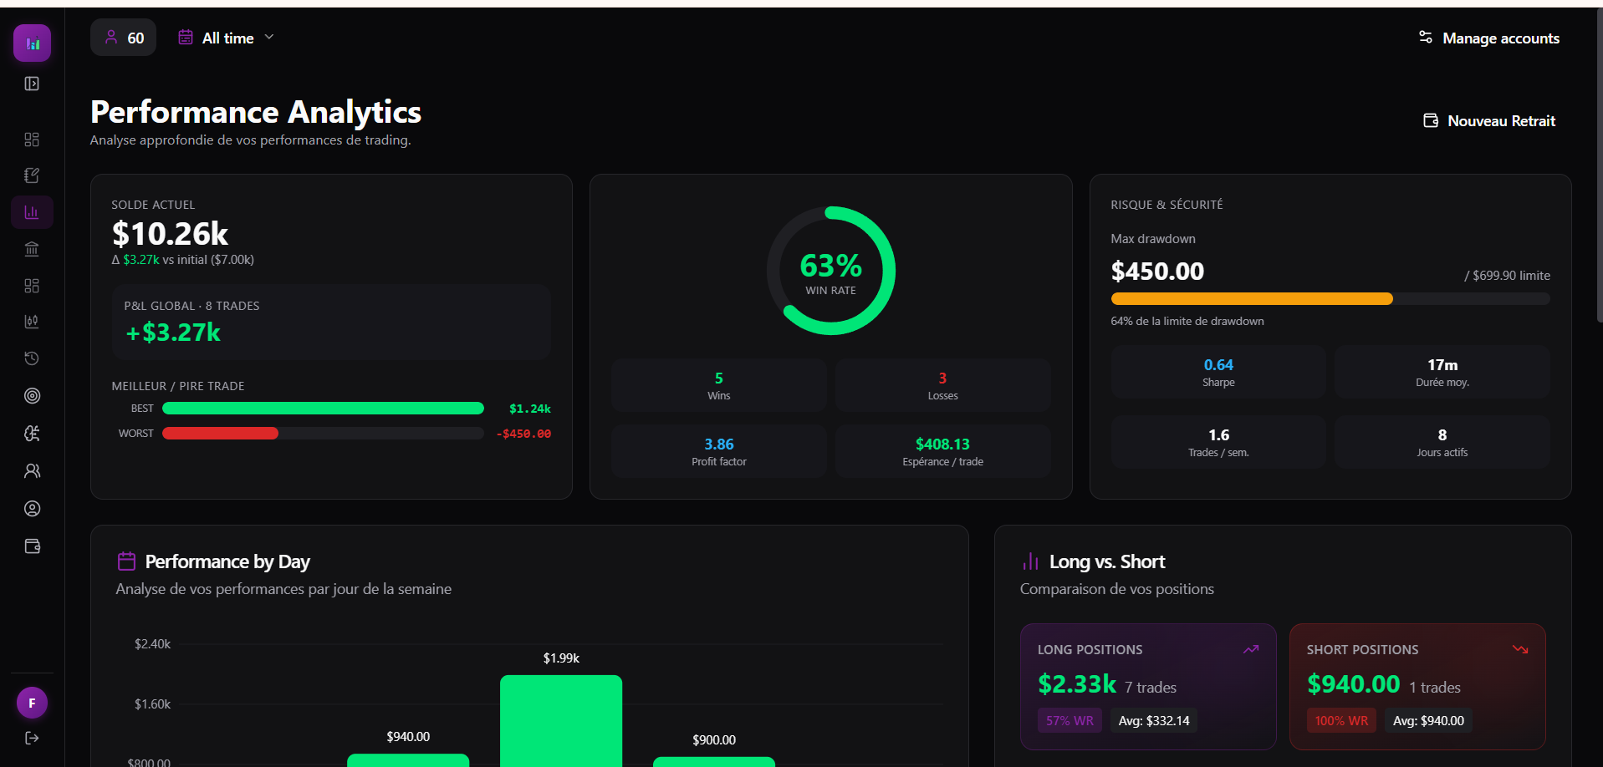Click the 57% WR badge
Viewport: 1603px width, 767px height.
point(1070,720)
